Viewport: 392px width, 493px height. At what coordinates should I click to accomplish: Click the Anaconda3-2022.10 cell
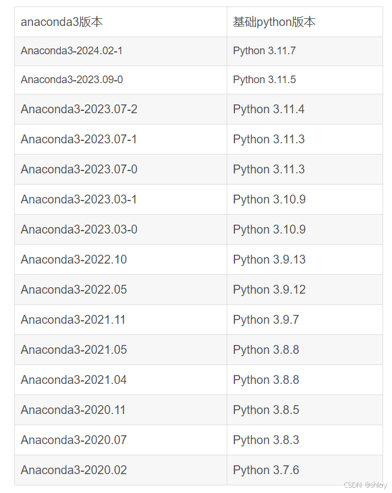click(x=120, y=259)
